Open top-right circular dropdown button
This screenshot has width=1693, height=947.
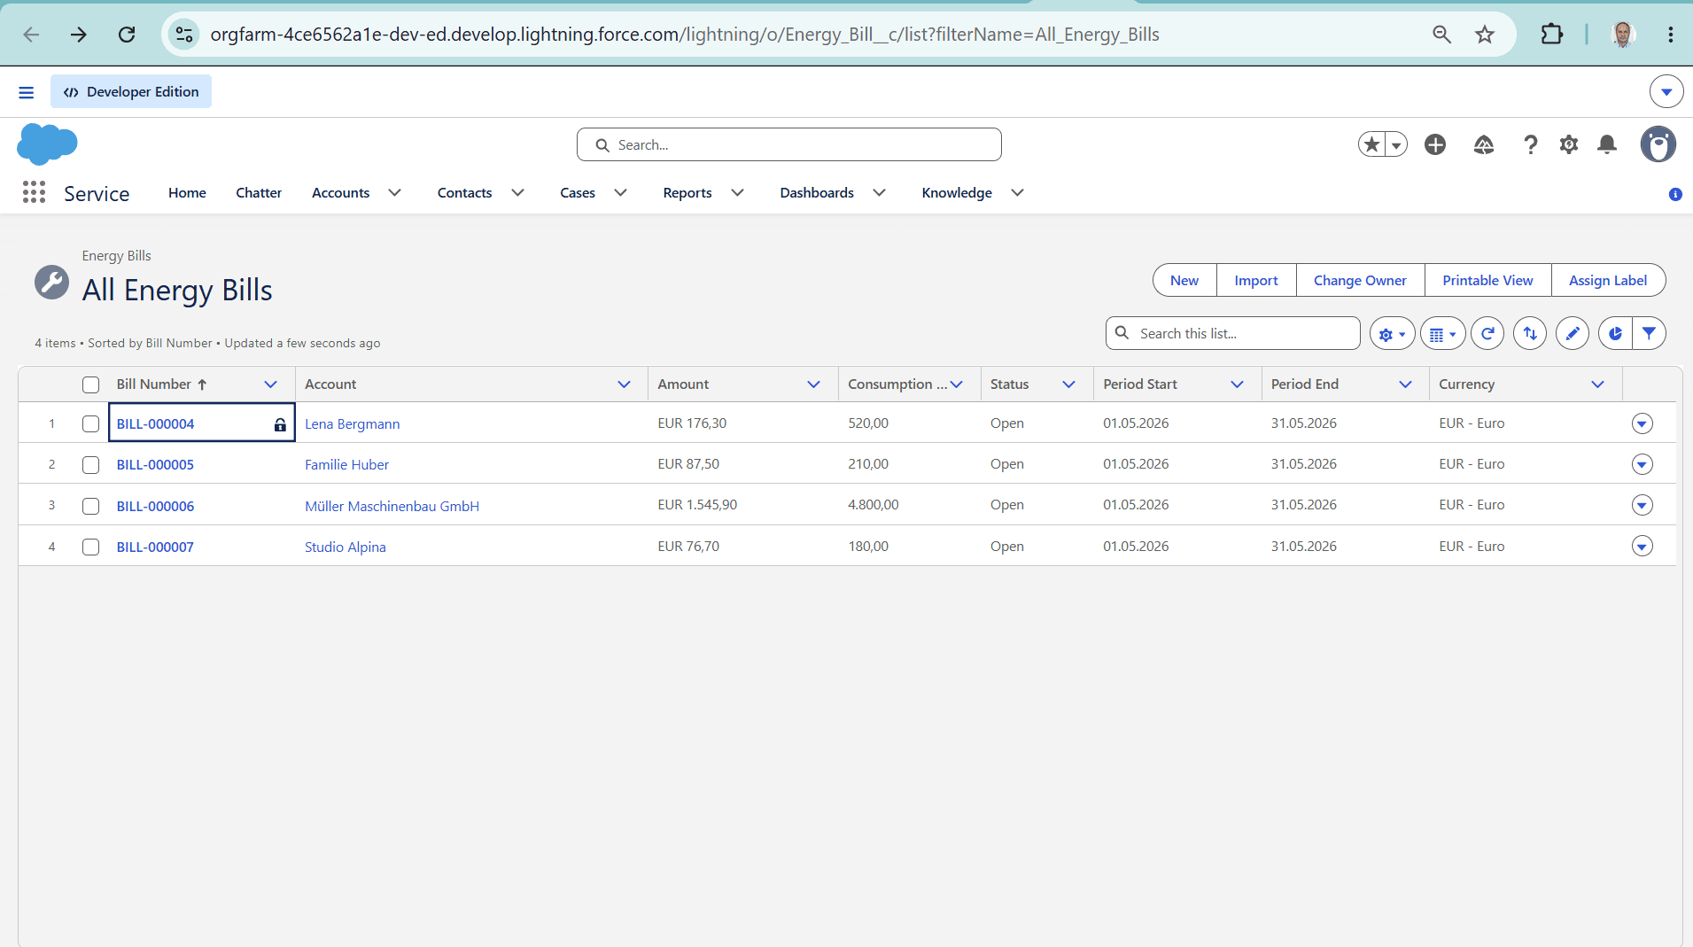click(1666, 92)
